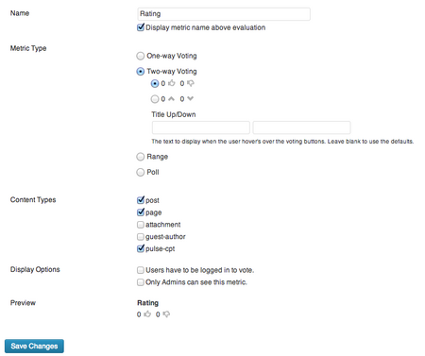The image size is (425, 356).
Task: Enable the guest-author content type
Action: (141, 237)
